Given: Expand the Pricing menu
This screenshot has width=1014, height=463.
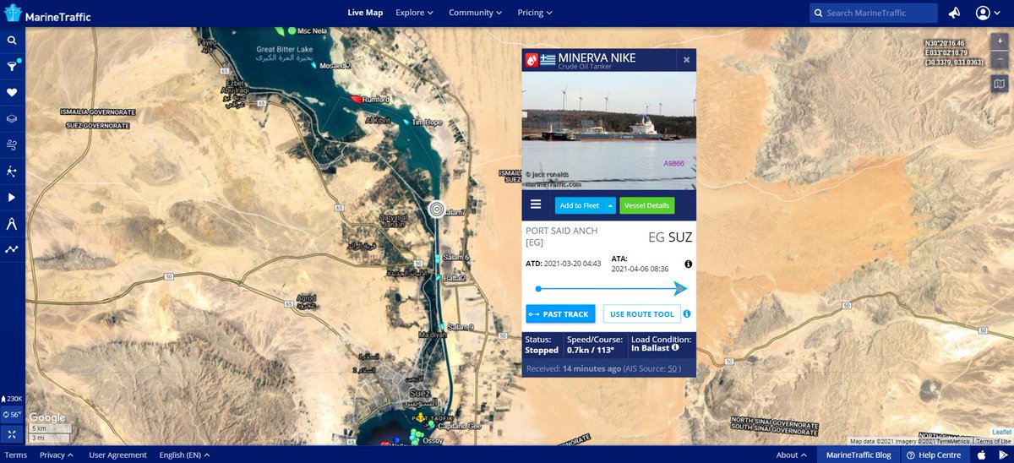Looking at the screenshot, I should pyautogui.click(x=535, y=13).
